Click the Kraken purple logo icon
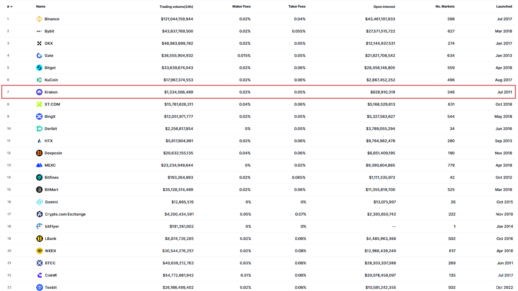 point(39,92)
